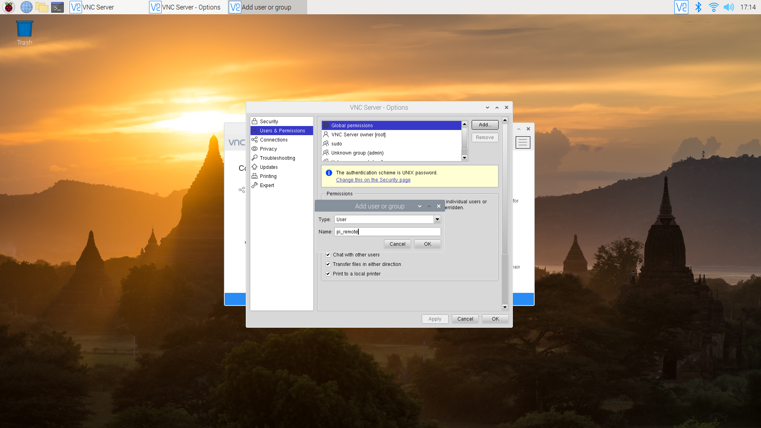The height and width of the screenshot is (428, 761).
Task: Open the VNC hamburger menu icon
Action: pos(522,142)
